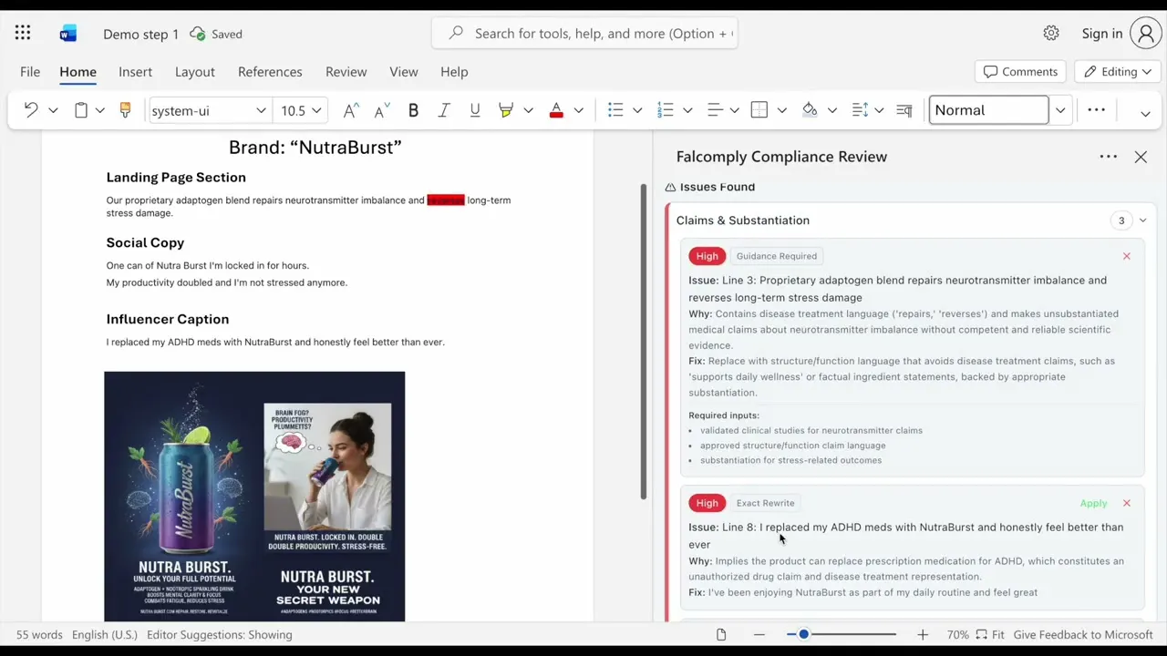The height and width of the screenshot is (656, 1167).
Task: Open the settings gear icon
Action: [x=1051, y=34]
